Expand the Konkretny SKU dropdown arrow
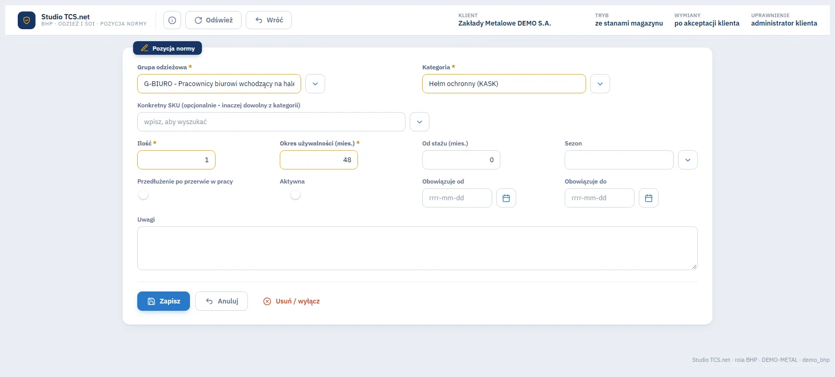The width and height of the screenshot is (835, 377). pyautogui.click(x=420, y=122)
